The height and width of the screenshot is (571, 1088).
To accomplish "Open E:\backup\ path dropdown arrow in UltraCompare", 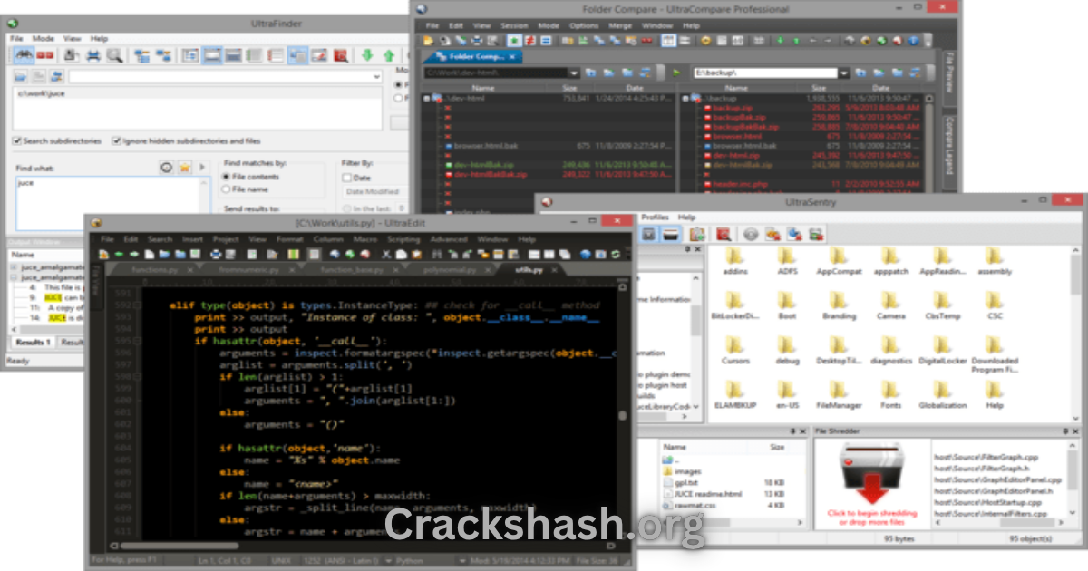I will [844, 73].
